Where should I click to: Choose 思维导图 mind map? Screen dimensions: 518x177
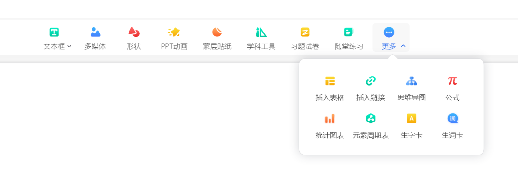412,88
